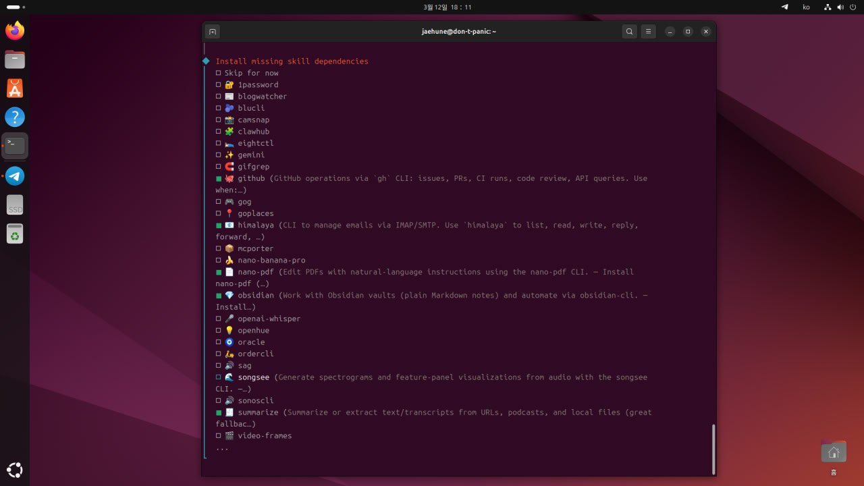Viewport: 864px width, 486px height.
Task: Check the 1password skill checkbox
Action: click(x=219, y=85)
